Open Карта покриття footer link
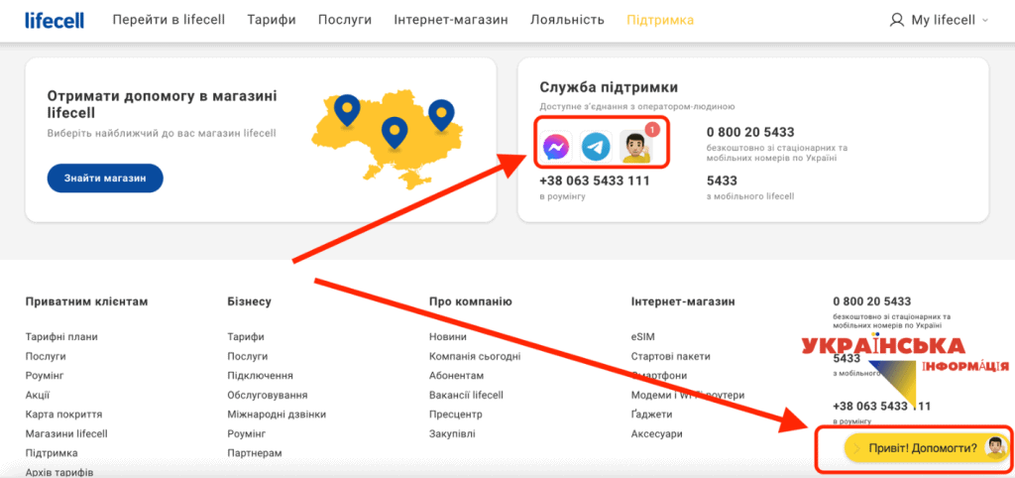This screenshot has height=478, width=1015. [x=63, y=415]
